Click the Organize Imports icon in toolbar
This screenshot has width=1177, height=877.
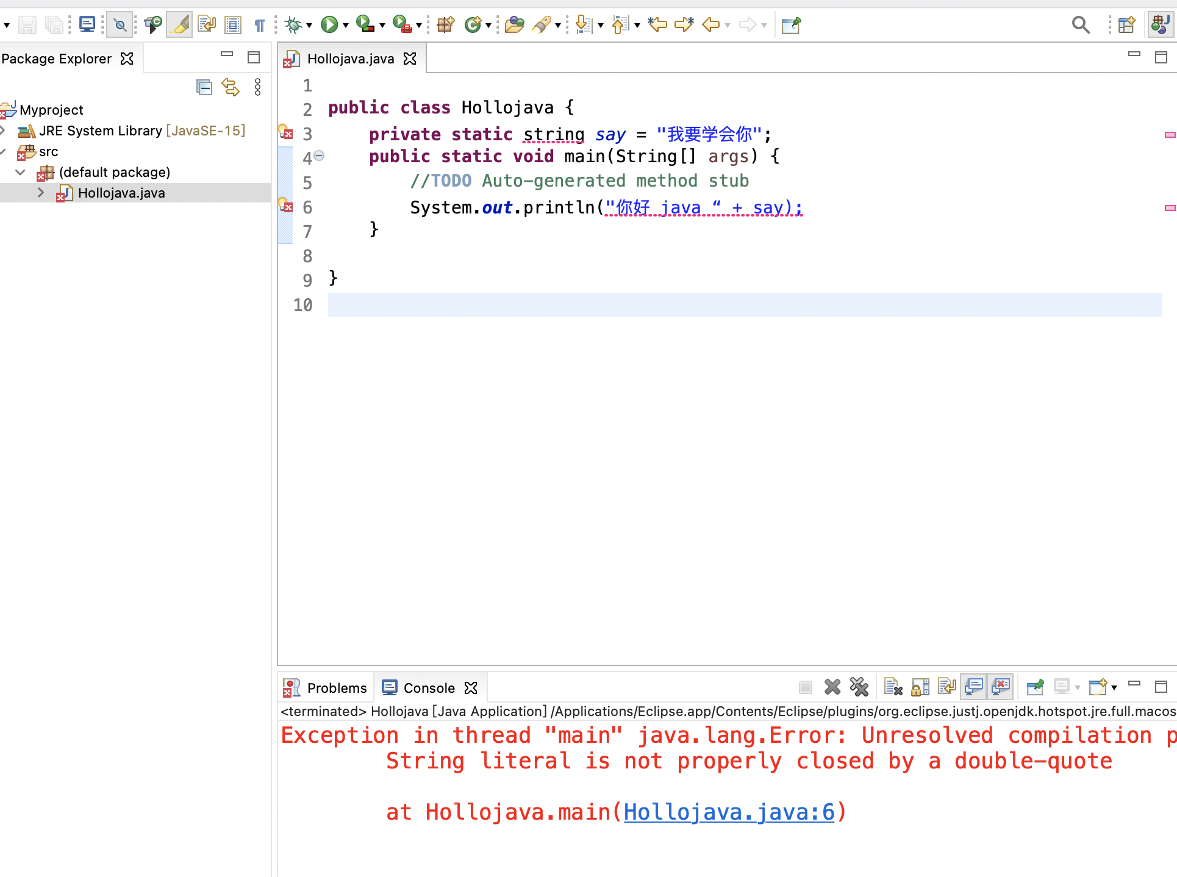point(206,25)
